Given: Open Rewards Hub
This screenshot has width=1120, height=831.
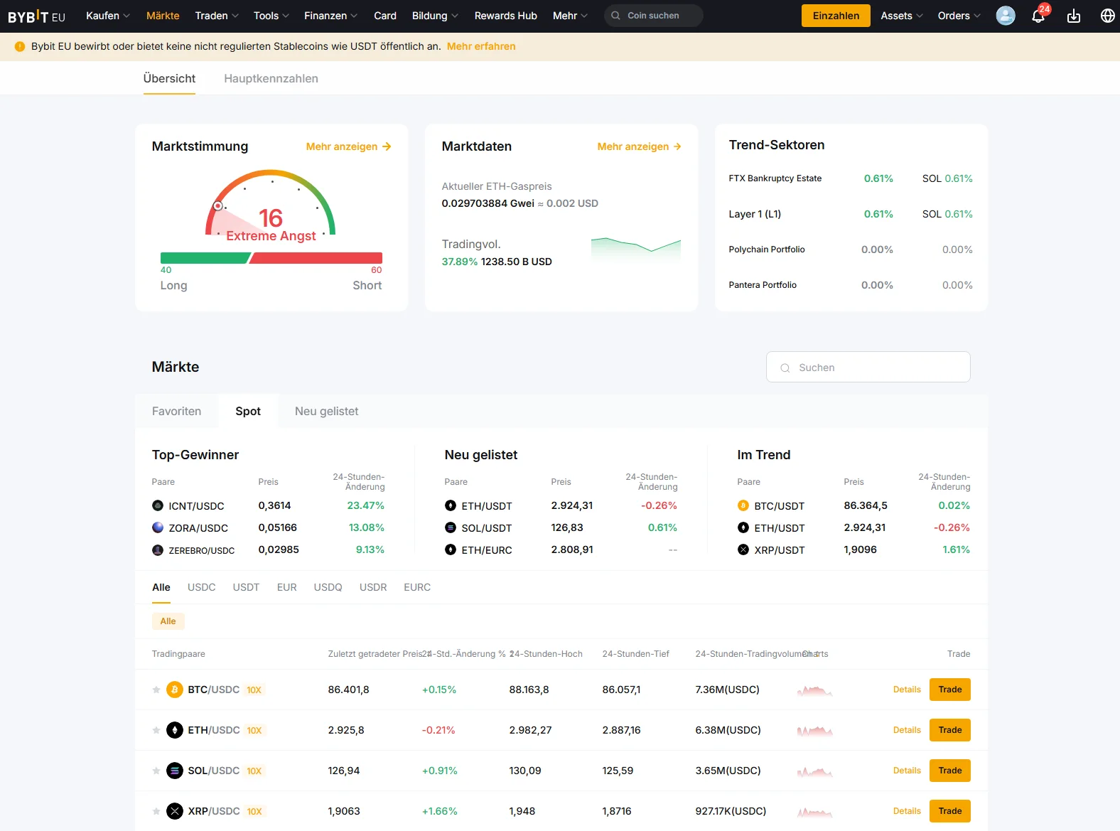Looking at the screenshot, I should (506, 16).
